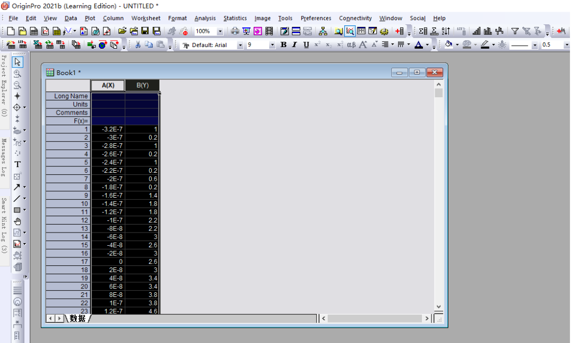Click the New Project blank page icon
This screenshot has height=343, width=571.
pos(9,31)
